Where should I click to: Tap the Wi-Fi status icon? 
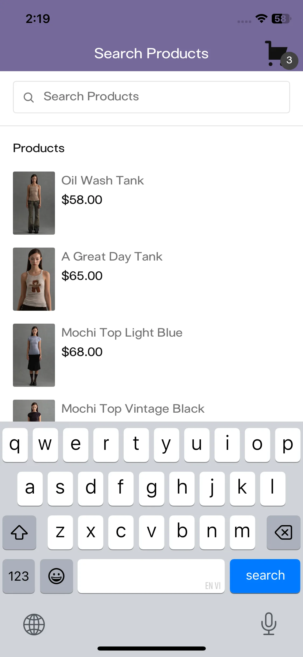[261, 19]
